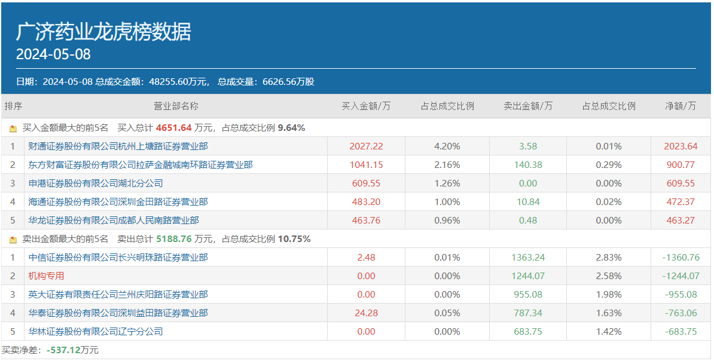This screenshot has height=361, width=714.
Task: Click net amount 2023.64 in first row
Action: click(681, 146)
